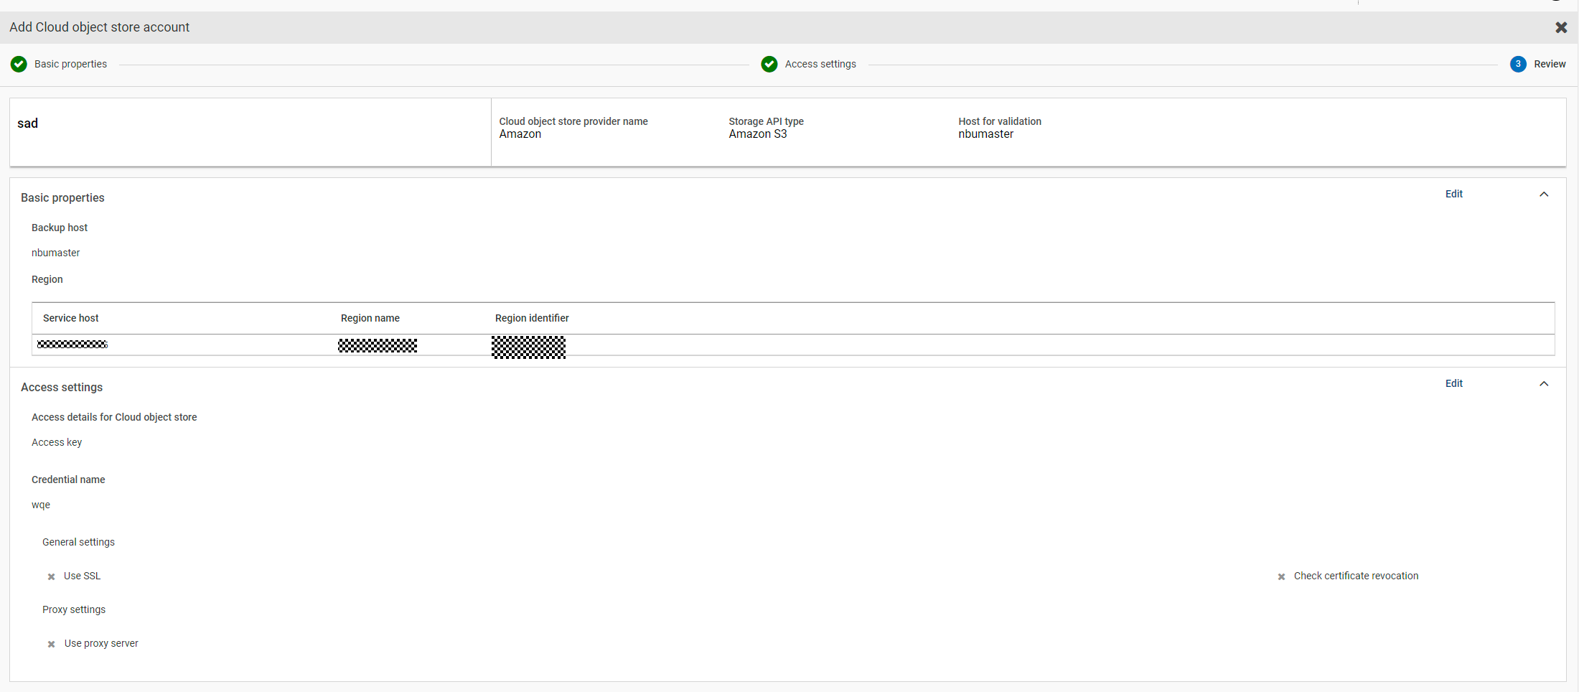The height and width of the screenshot is (692, 1579).
Task: Click the Check certificate revocation label
Action: click(1357, 576)
